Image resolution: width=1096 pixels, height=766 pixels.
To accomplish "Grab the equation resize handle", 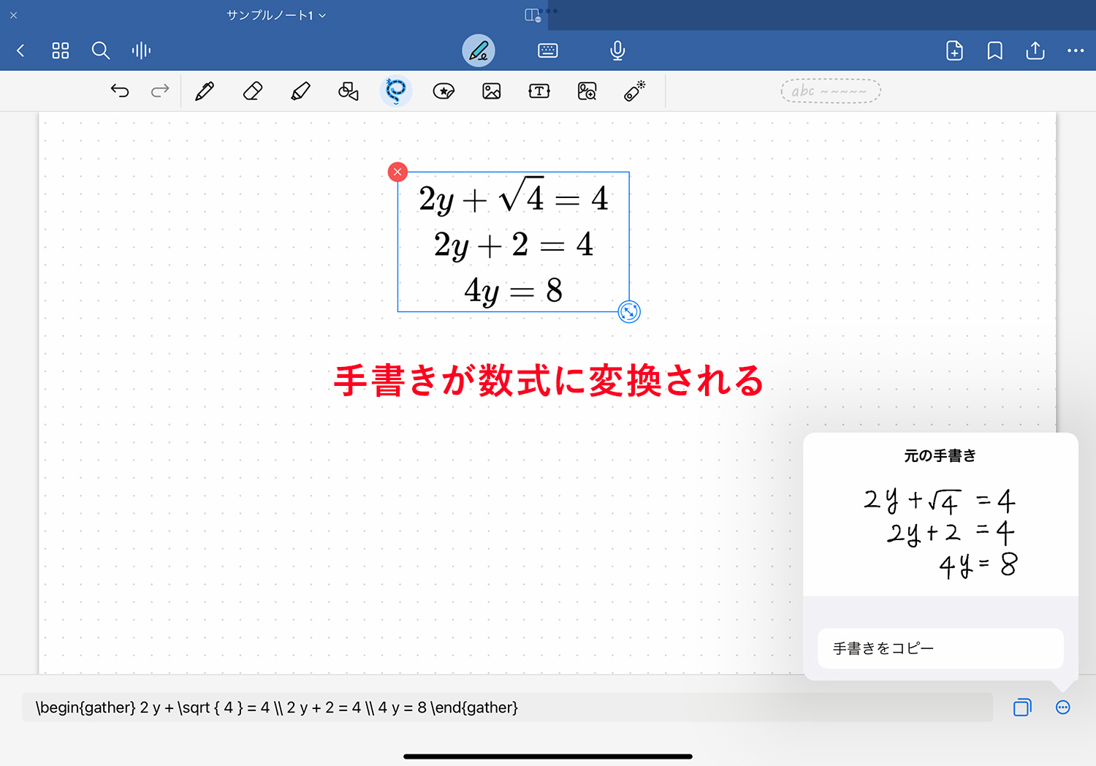I will pyautogui.click(x=629, y=311).
